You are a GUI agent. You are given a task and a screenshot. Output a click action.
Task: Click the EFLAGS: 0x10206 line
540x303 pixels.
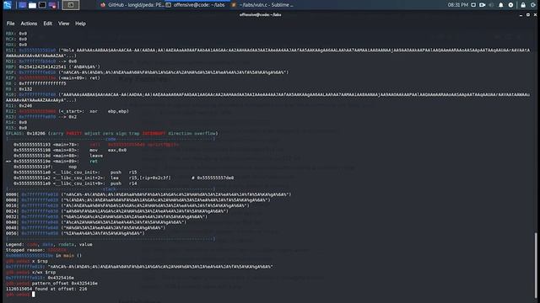pyautogui.click(x=111, y=133)
